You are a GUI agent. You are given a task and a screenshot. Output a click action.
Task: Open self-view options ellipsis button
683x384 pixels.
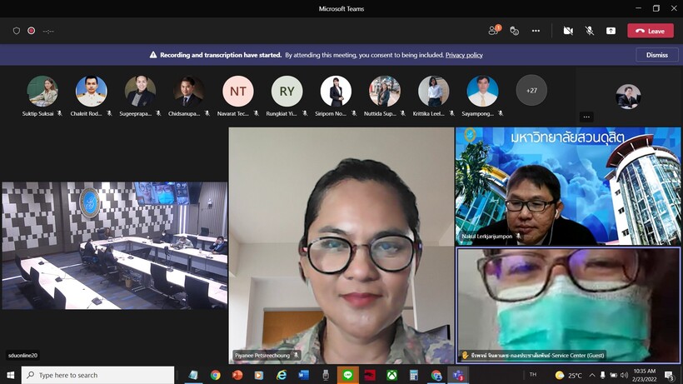586,117
